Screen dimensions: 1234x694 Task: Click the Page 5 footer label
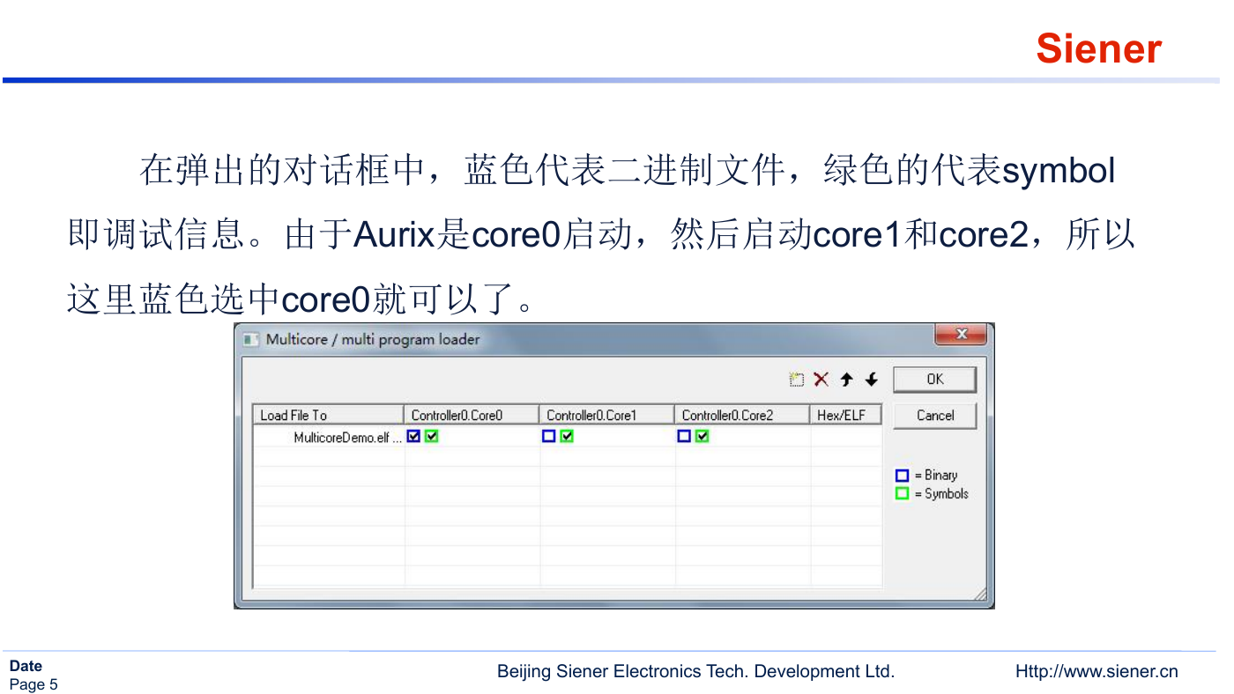point(33,684)
